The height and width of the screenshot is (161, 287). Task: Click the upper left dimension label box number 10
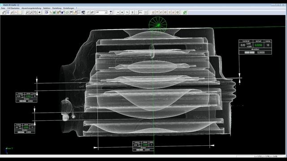[x=26, y=97]
